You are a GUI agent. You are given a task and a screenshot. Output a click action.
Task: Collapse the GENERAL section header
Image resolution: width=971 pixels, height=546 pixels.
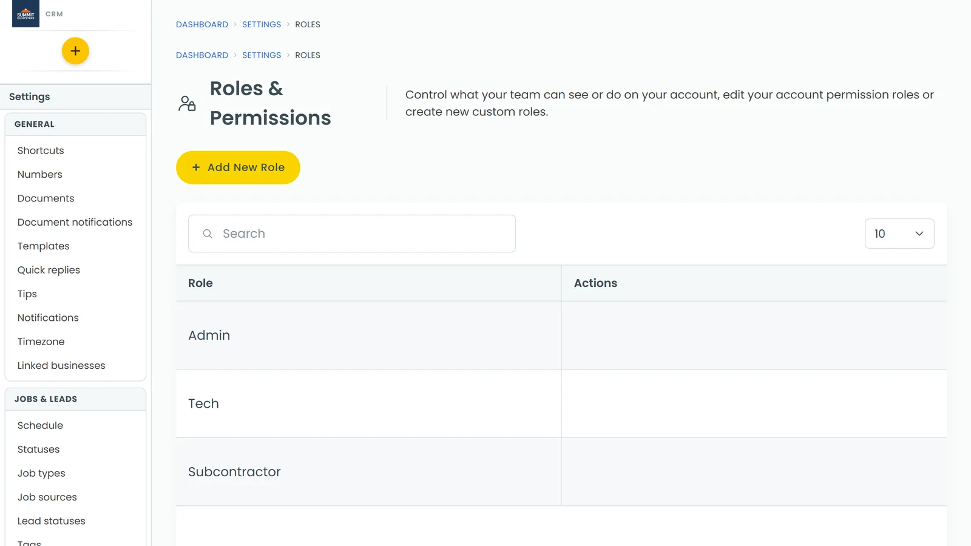click(75, 124)
